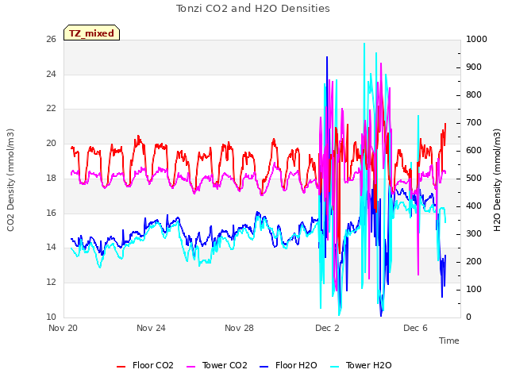Click the 18 tick on CO2 axis
The width and height of the screenshot is (508, 381).
pos(51,178)
